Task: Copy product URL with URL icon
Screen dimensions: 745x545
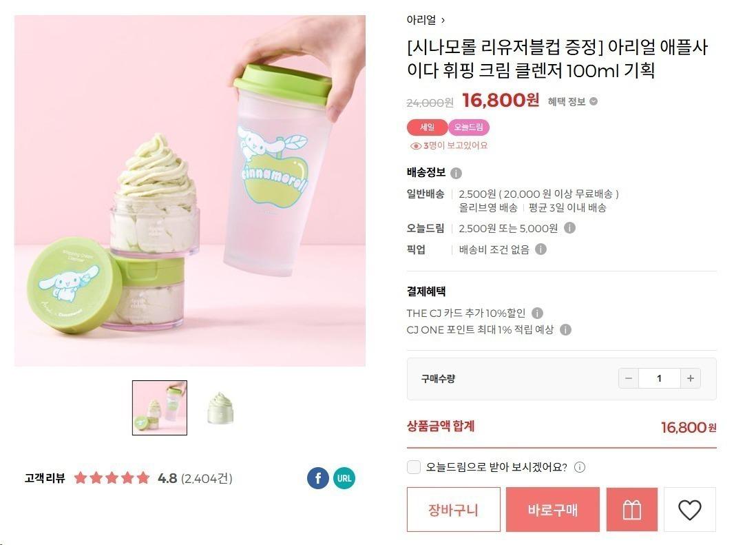Action: click(344, 478)
